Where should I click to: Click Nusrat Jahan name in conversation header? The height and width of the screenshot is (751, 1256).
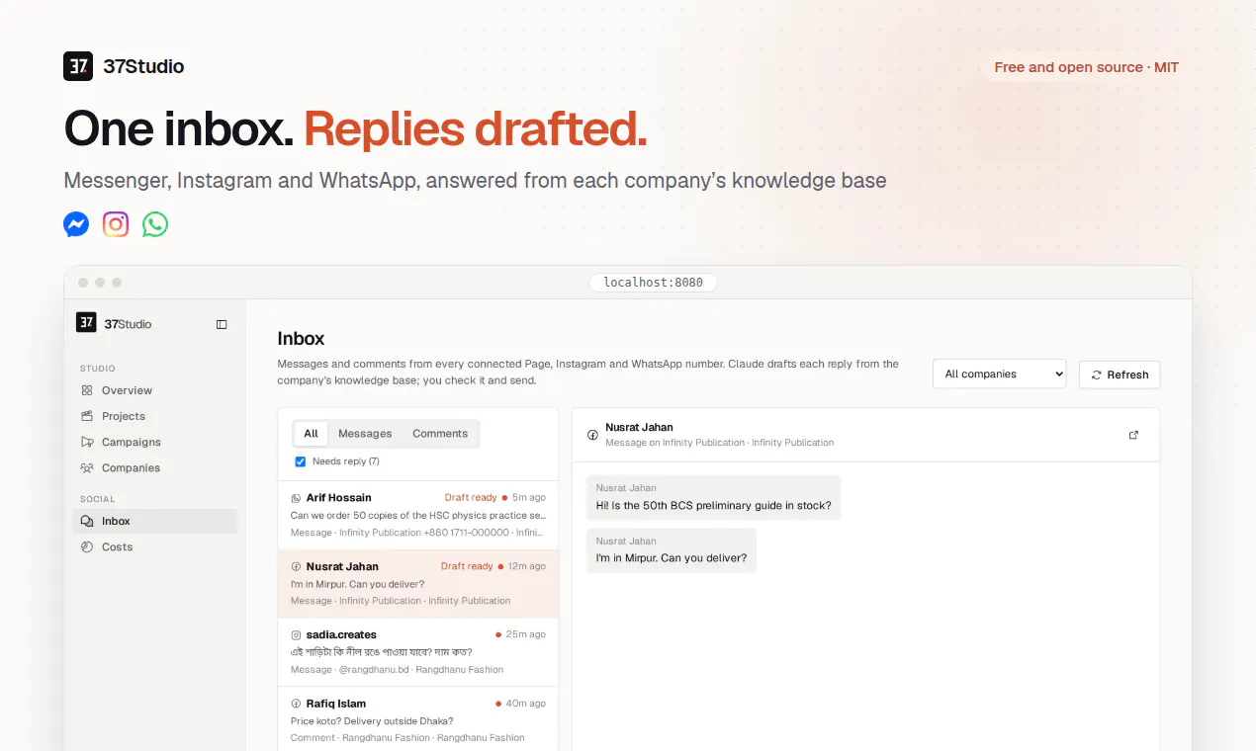coord(639,427)
